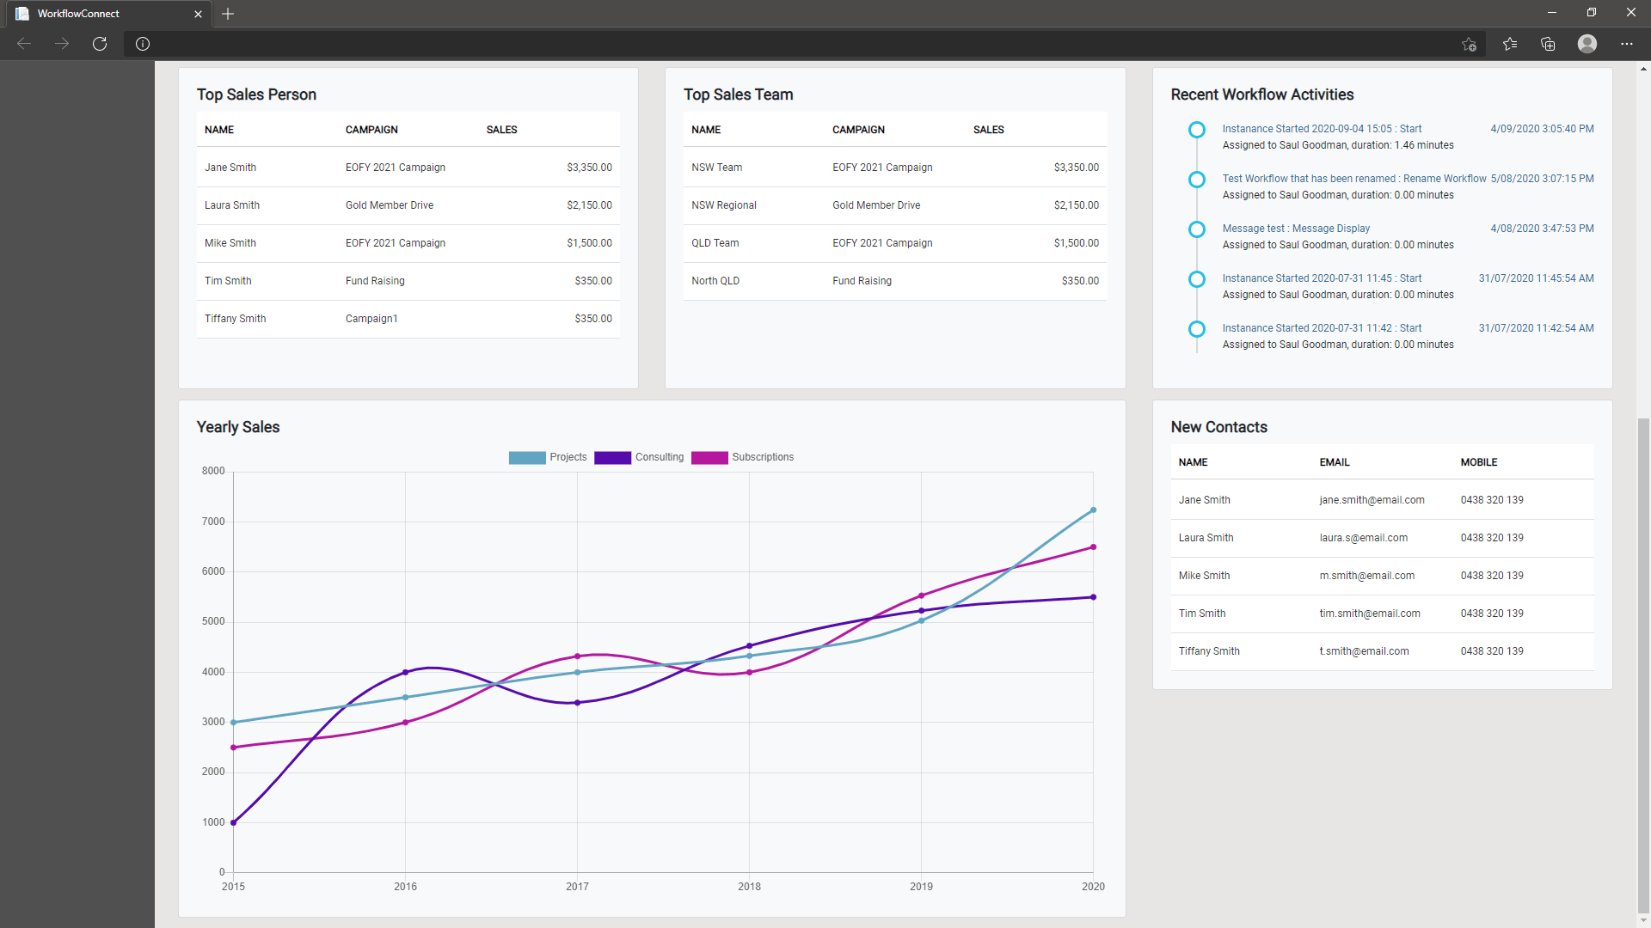Open Message test : Message Display link

(x=1296, y=229)
